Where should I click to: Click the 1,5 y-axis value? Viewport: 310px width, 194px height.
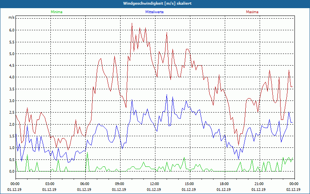pyautogui.click(x=12, y=136)
